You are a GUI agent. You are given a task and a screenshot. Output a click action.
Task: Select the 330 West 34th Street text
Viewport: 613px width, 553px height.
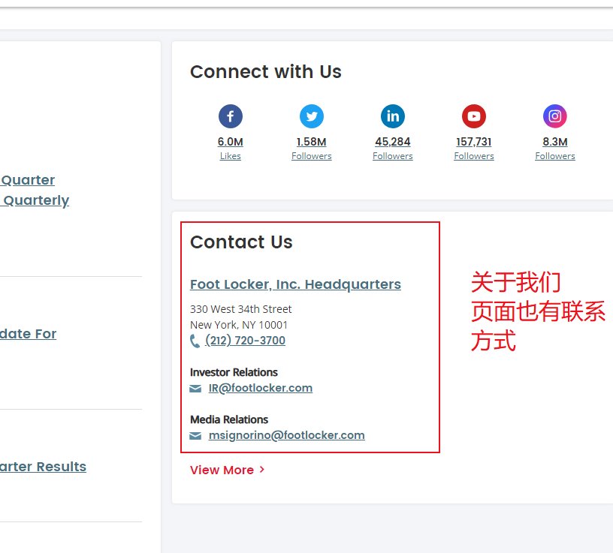click(x=241, y=309)
